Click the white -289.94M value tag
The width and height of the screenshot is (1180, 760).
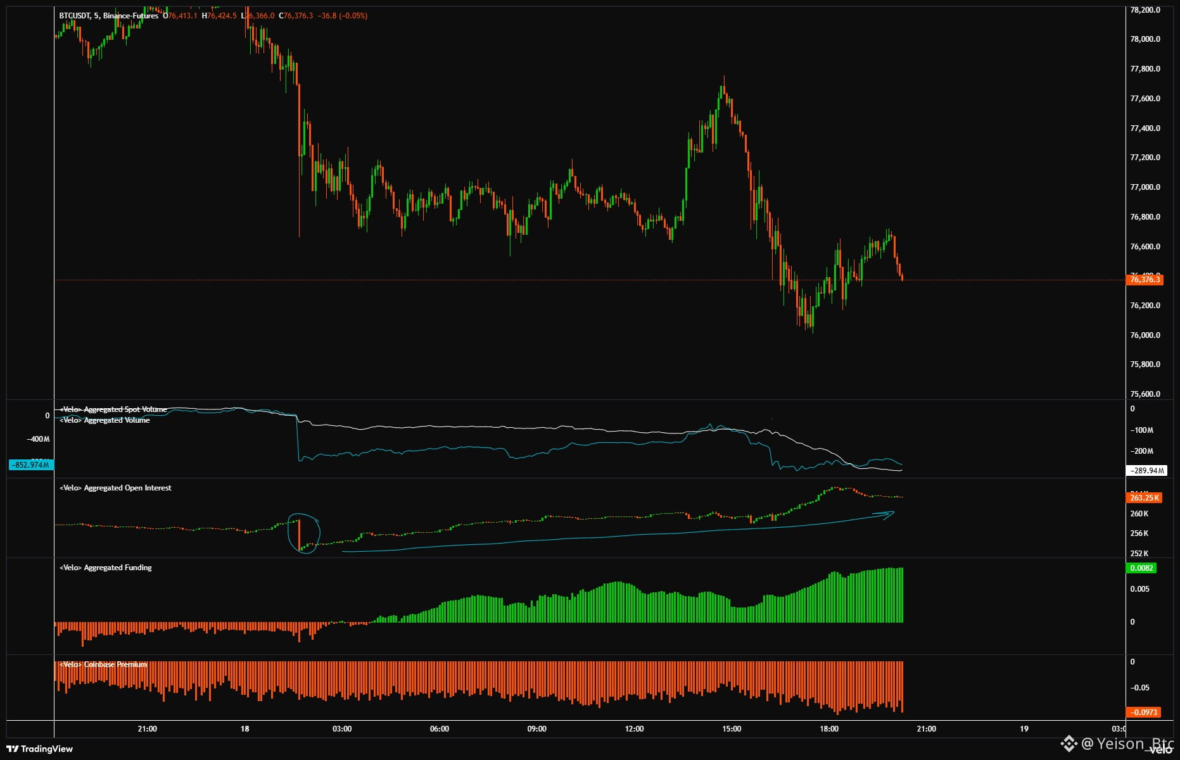click(x=1146, y=471)
